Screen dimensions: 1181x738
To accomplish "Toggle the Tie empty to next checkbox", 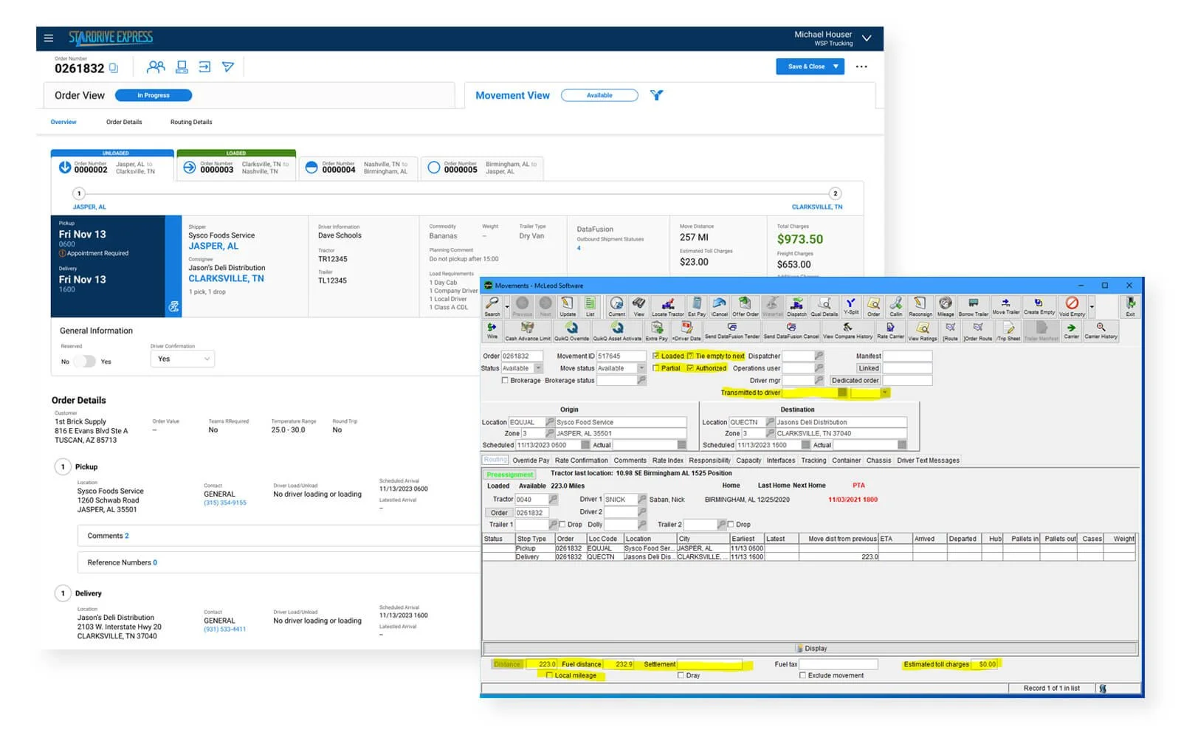I will [x=690, y=356].
